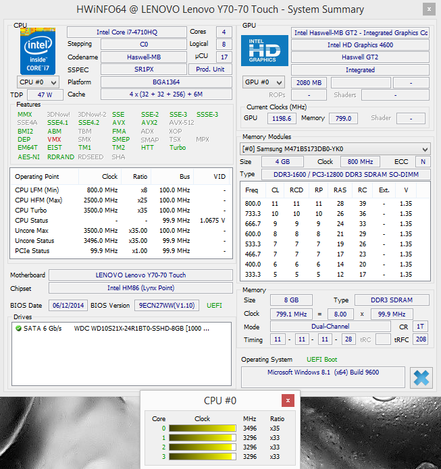This screenshot has height=469, width=441.
Task: Click the Core 0 clock bar
Action: (x=203, y=429)
